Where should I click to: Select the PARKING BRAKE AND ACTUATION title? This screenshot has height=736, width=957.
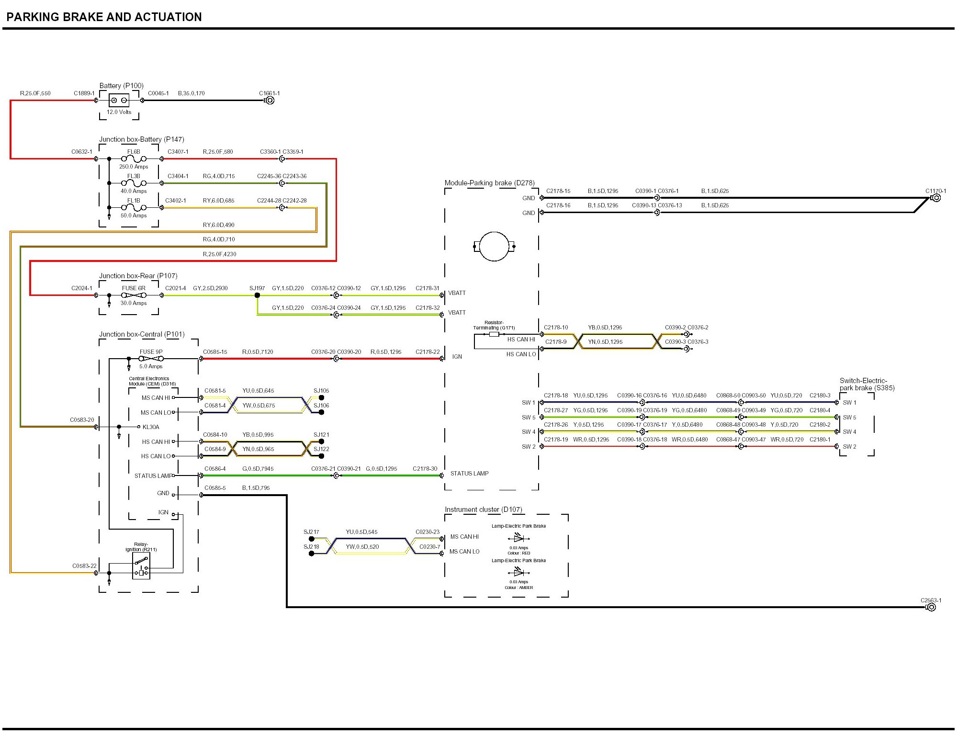(x=104, y=17)
